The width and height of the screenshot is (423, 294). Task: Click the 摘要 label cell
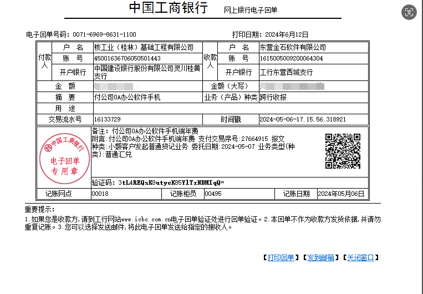click(65, 97)
